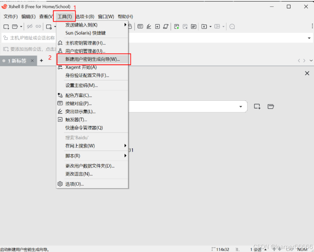
Task: Open 触发器(T) triggers entry
Action: (92, 120)
